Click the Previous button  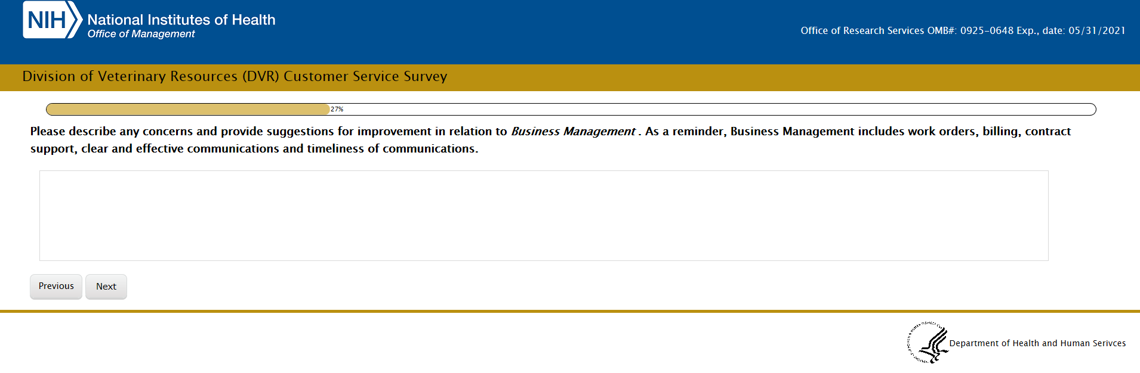tap(56, 287)
